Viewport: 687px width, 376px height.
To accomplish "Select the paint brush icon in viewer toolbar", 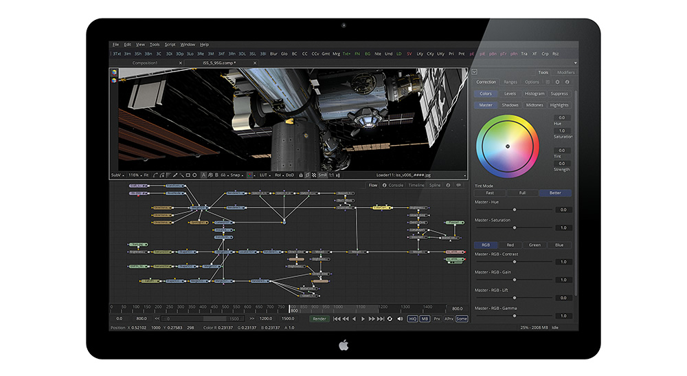I will coord(175,175).
